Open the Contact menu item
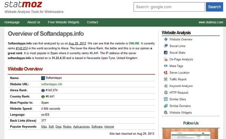 [x=93, y=22]
